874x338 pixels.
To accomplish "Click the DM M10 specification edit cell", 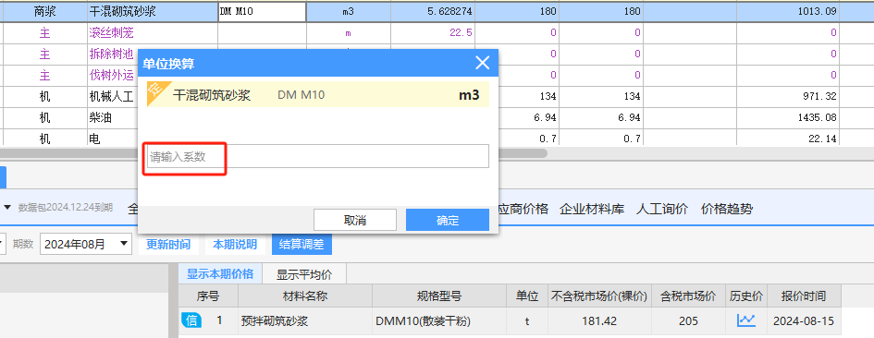I will (x=262, y=11).
